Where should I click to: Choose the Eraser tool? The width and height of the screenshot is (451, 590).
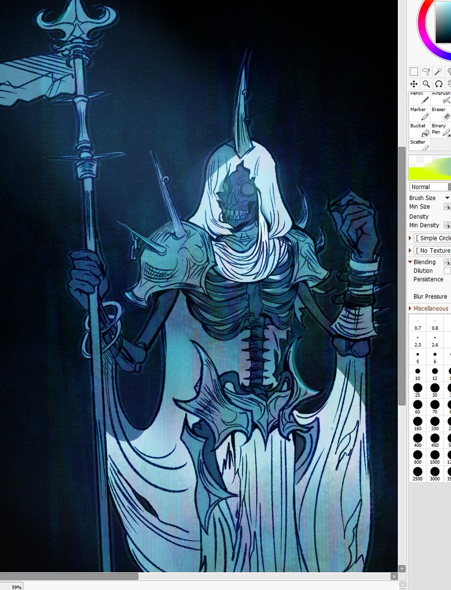441,114
